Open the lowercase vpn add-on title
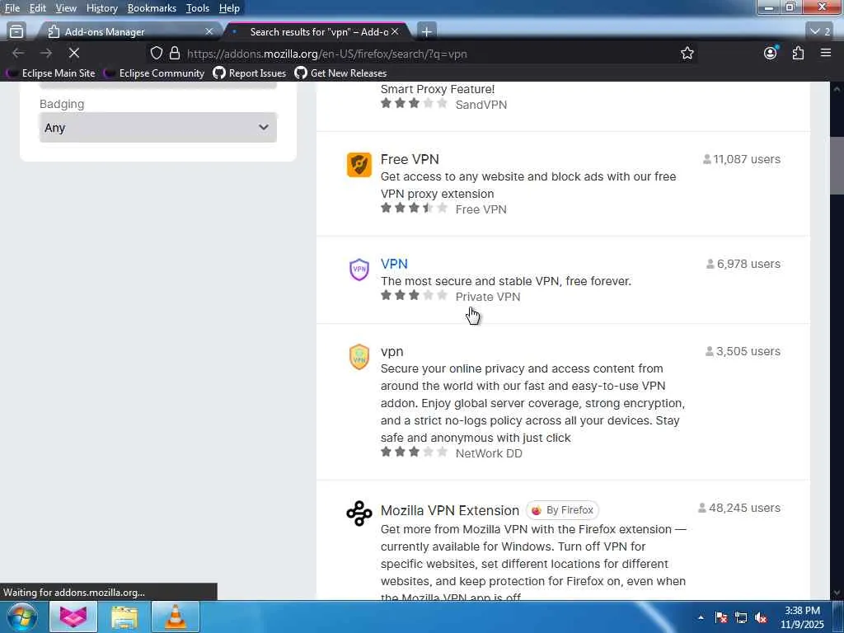The height and width of the screenshot is (633, 844). 392,351
